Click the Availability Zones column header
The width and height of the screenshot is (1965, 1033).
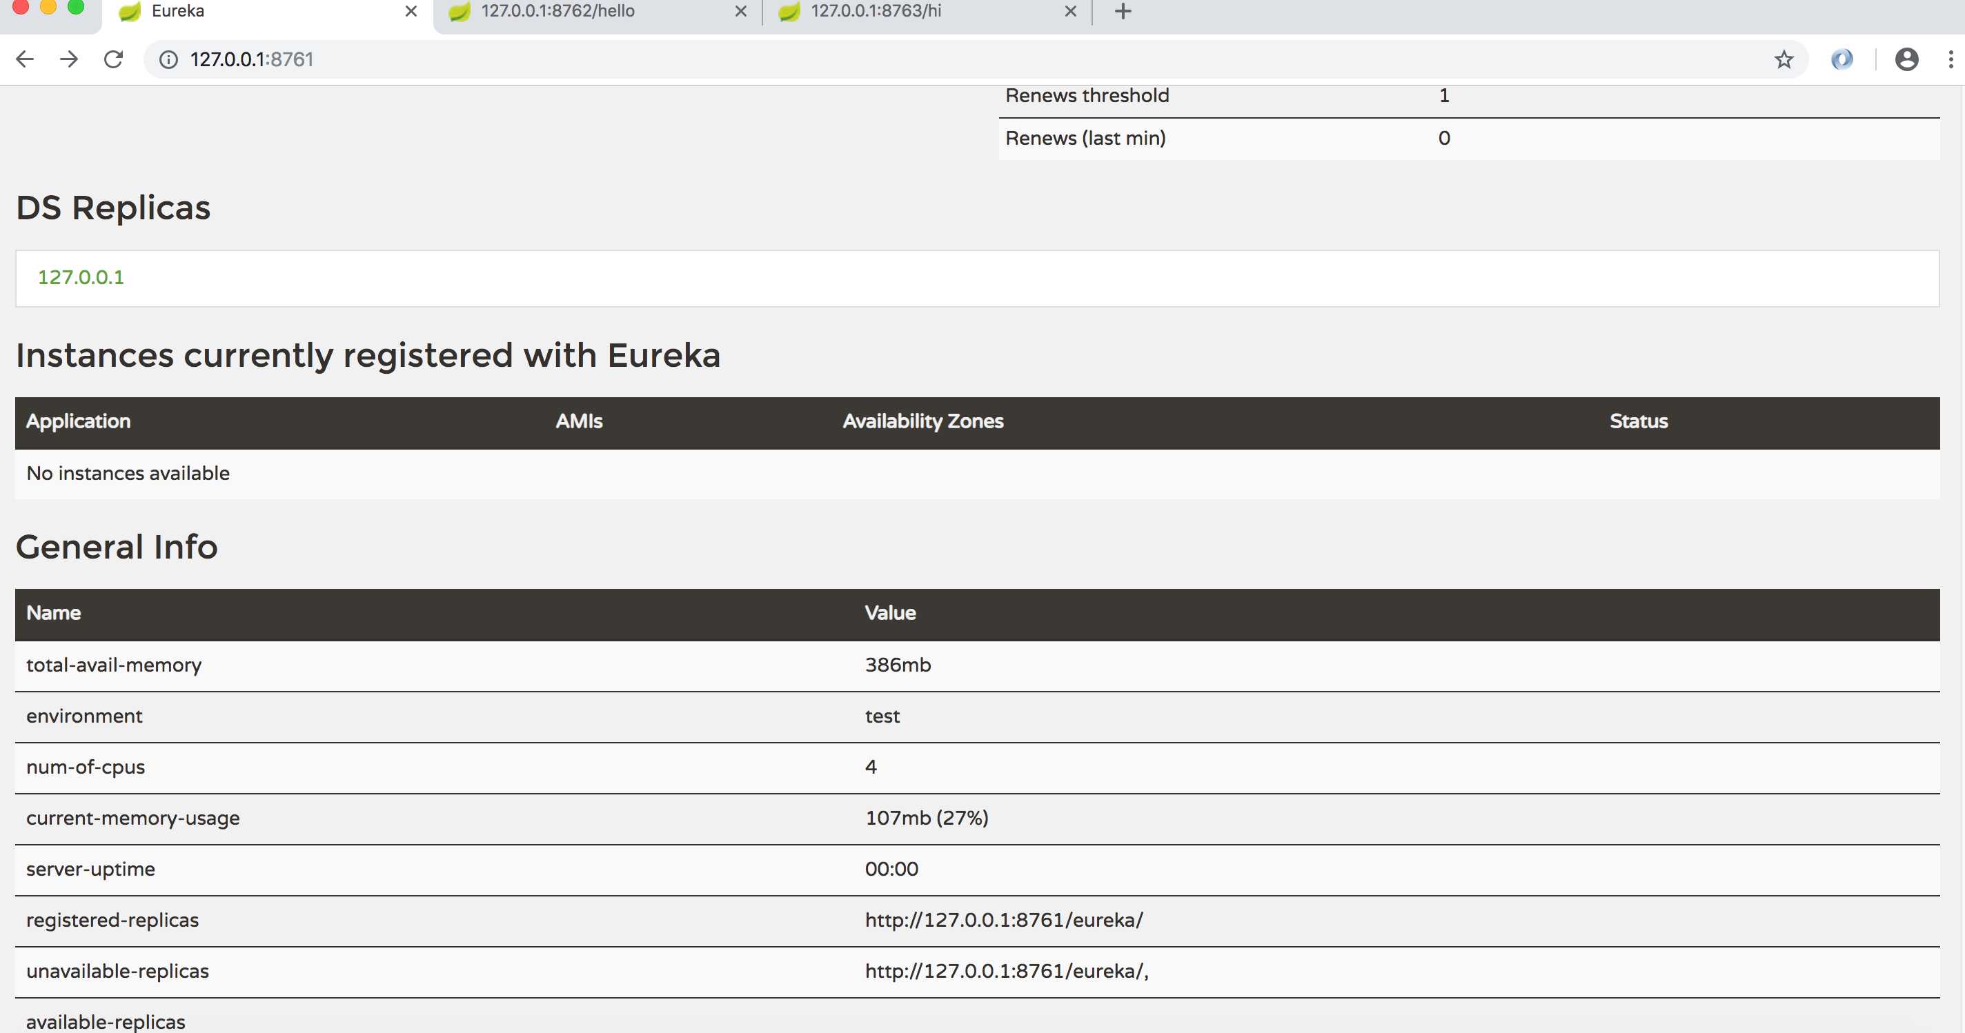(x=923, y=421)
